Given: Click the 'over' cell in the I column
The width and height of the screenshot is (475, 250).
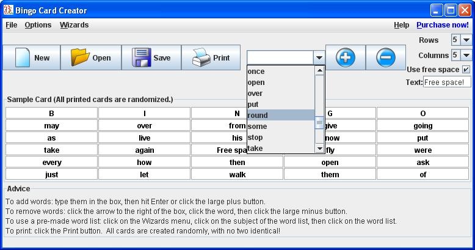Looking at the screenshot, I should (x=145, y=125).
